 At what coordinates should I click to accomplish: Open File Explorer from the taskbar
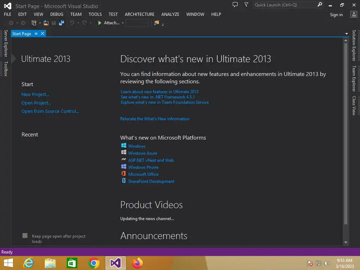[50, 263]
